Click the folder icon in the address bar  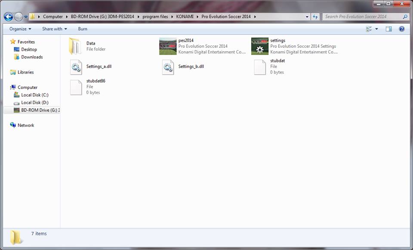click(32, 17)
